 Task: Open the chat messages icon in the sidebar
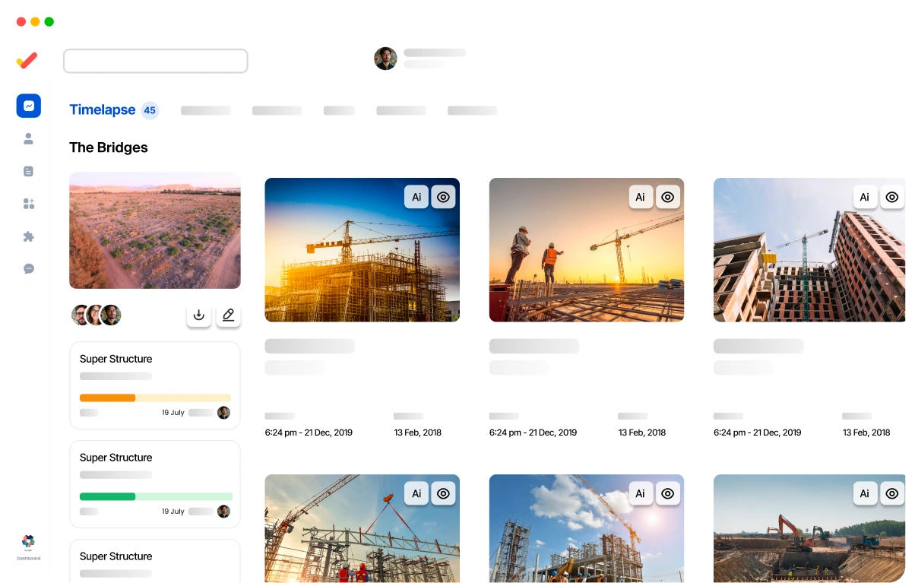click(28, 268)
